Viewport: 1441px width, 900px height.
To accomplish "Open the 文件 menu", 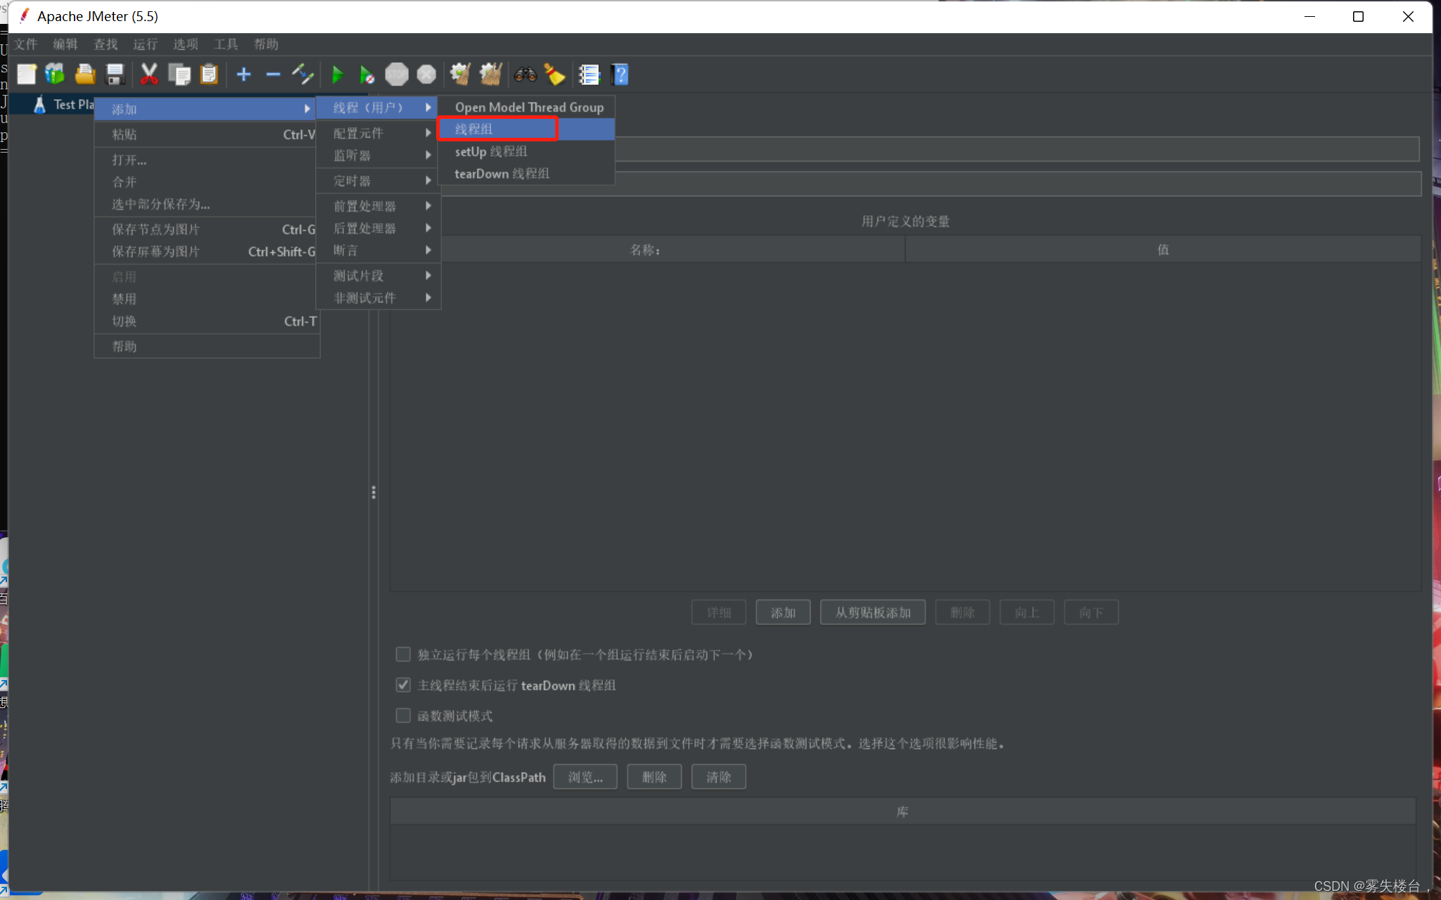I will pyautogui.click(x=26, y=44).
